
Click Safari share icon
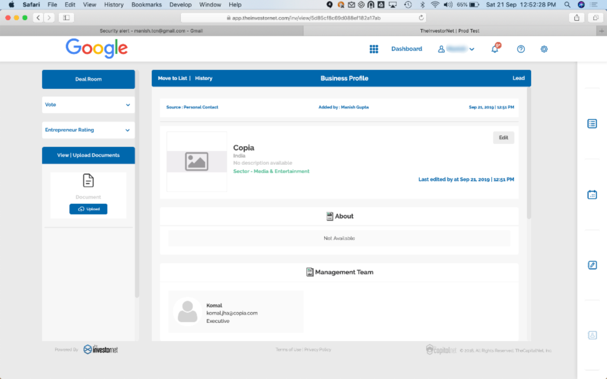pos(577,18)
